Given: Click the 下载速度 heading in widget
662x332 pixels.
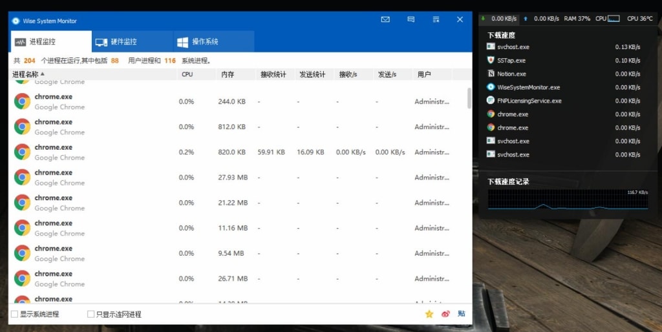Looking at the screenshot, I should point(502,35).
